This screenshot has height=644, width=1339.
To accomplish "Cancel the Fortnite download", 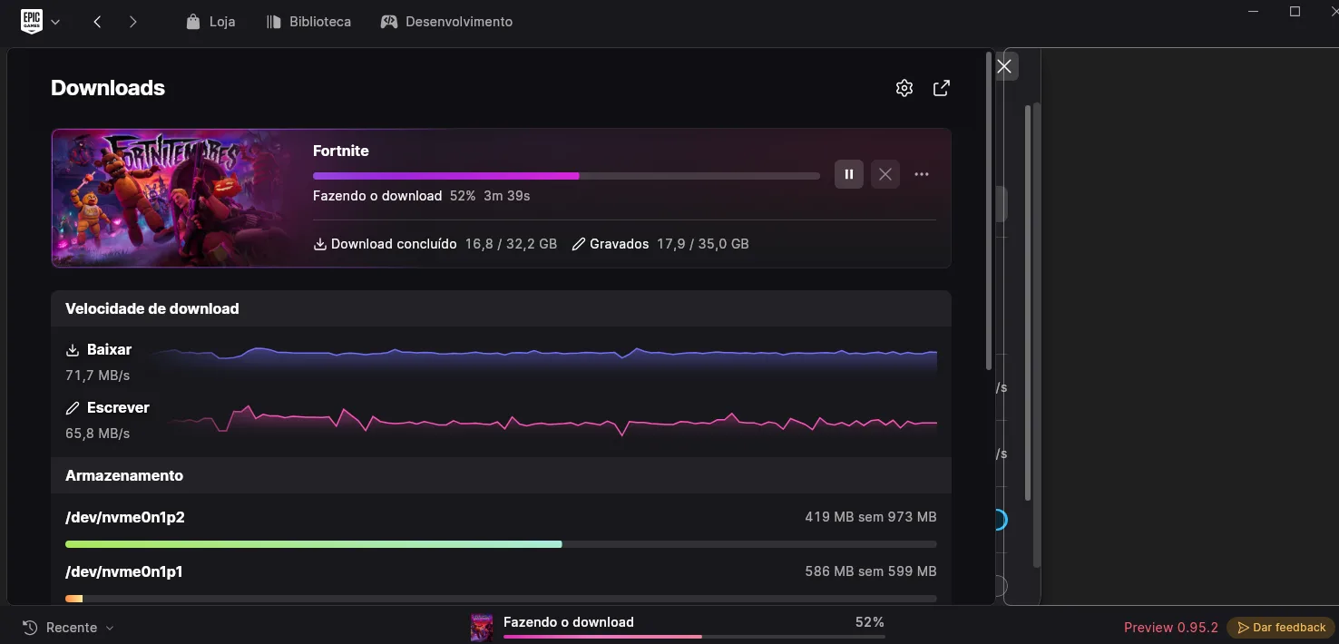I will click(x=885, y=174).
